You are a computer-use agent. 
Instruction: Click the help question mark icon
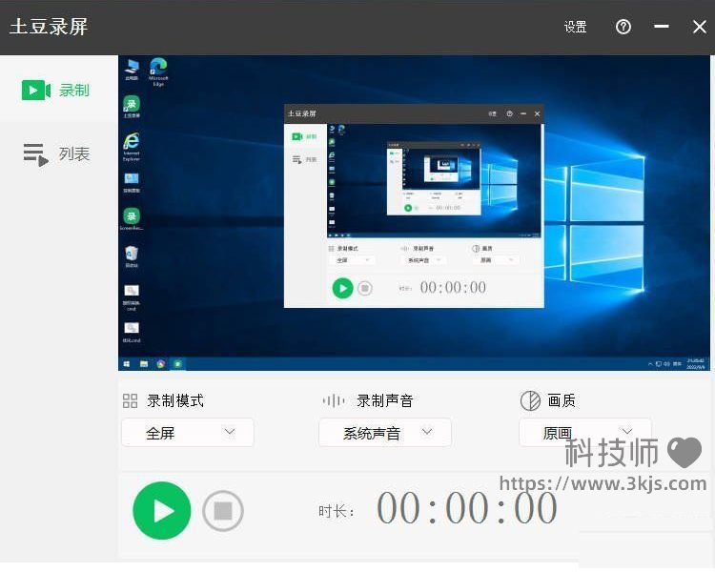coord(623,27)
